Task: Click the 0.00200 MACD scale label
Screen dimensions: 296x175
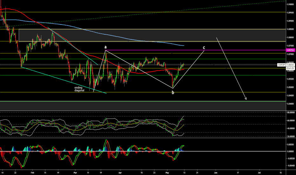Action: (291, 144)
